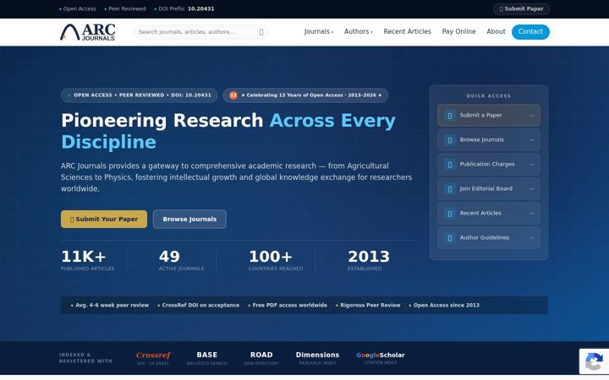Click the arrow on Publication Charges row
The width and height of the screenshot is (609, 380).
coord(531,165)
